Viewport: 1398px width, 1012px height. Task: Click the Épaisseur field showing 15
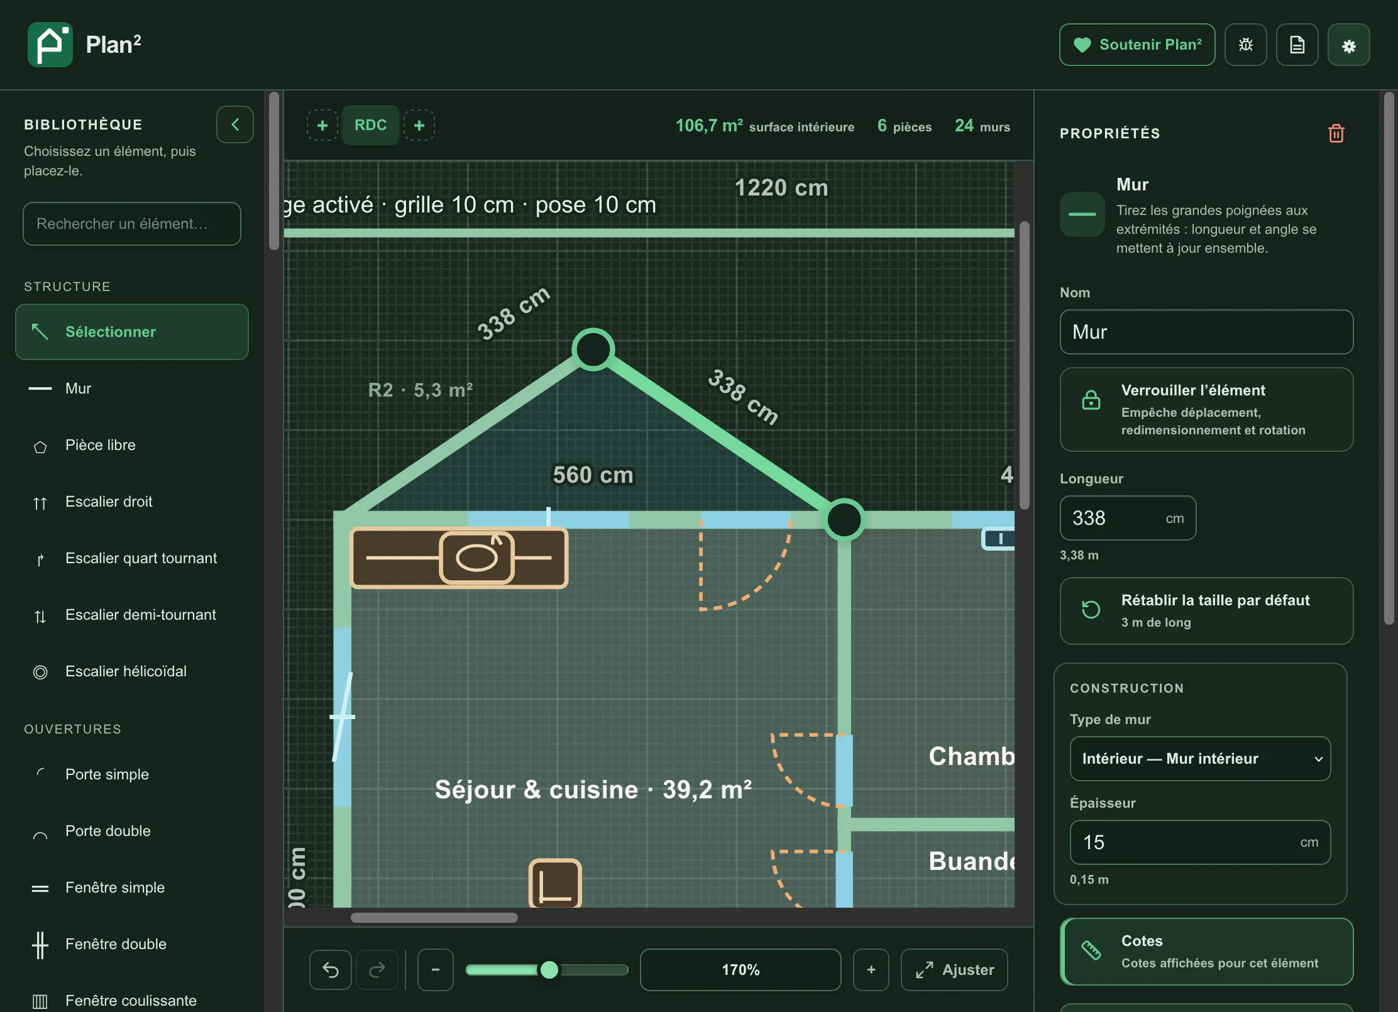pos(1200,842)
